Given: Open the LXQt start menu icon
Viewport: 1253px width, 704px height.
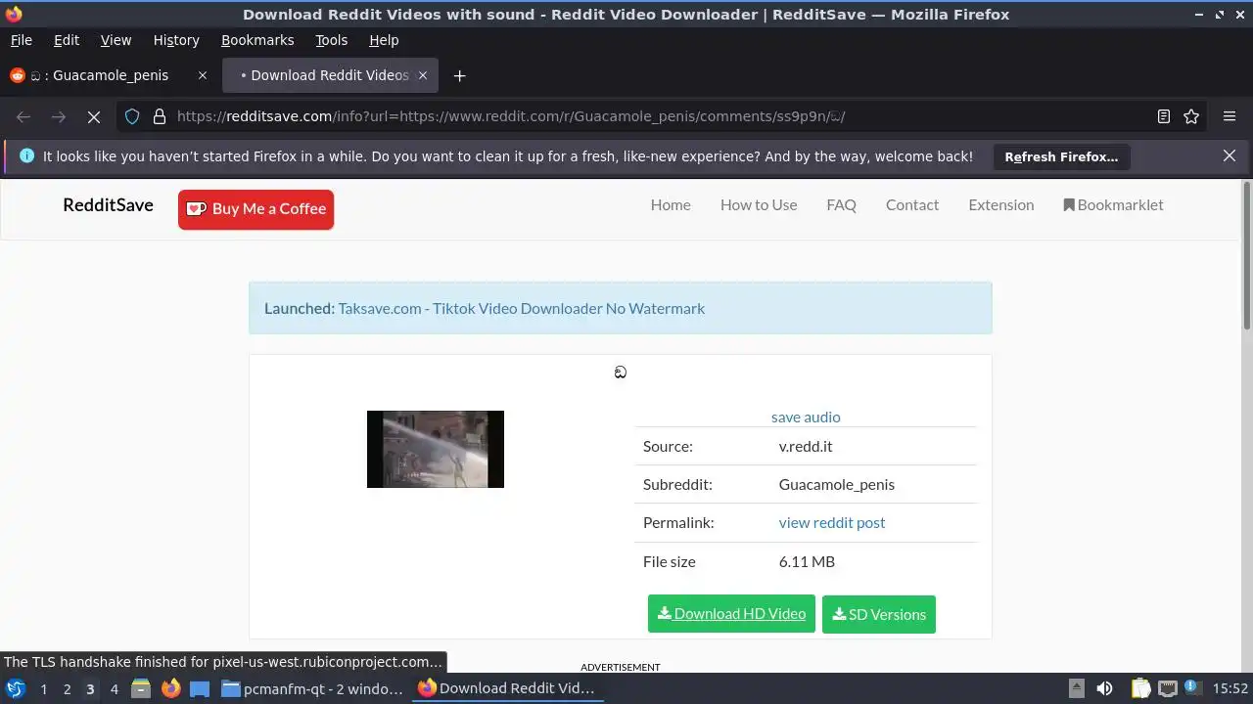Looking at the screenshot, I should click(16, 688).
